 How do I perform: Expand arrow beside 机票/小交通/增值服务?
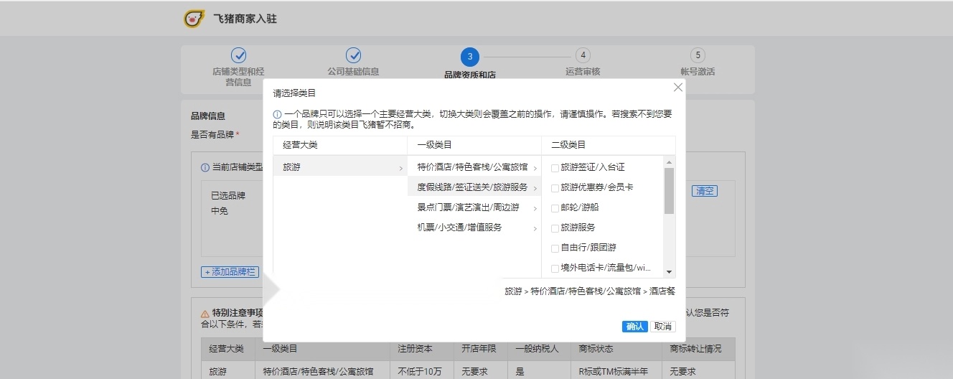click(535, 228)
